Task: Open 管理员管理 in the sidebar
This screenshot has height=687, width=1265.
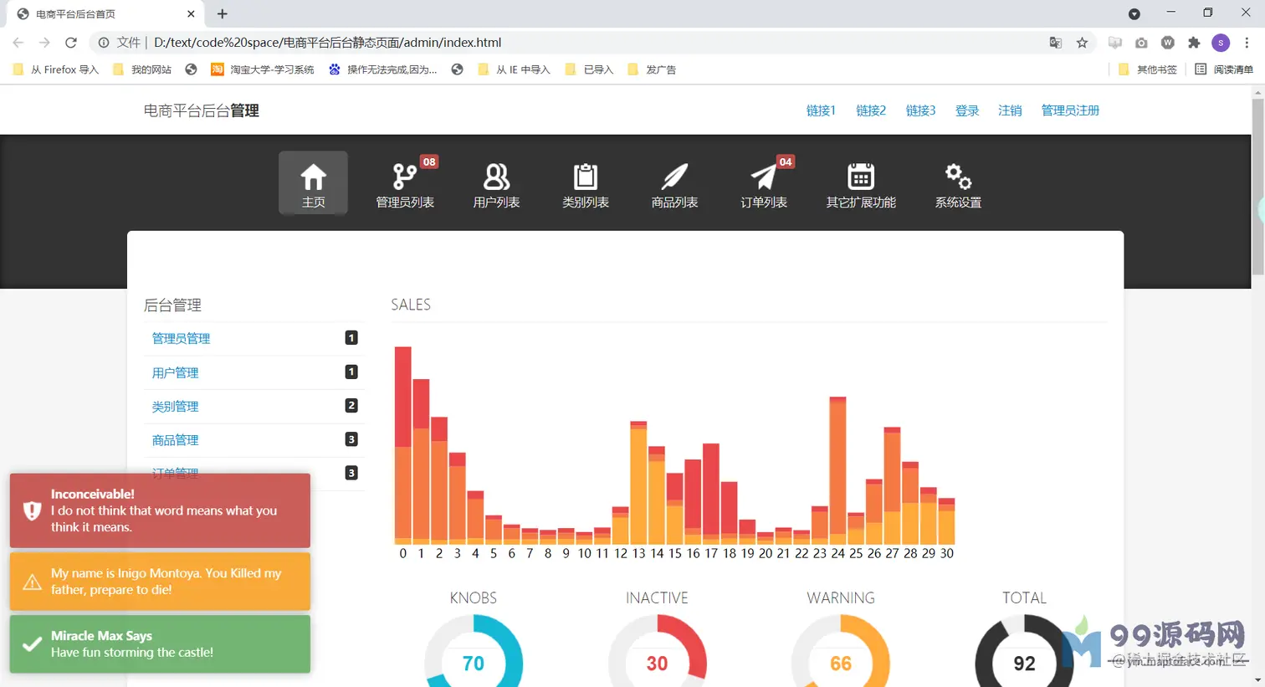Action: [181, 338]
